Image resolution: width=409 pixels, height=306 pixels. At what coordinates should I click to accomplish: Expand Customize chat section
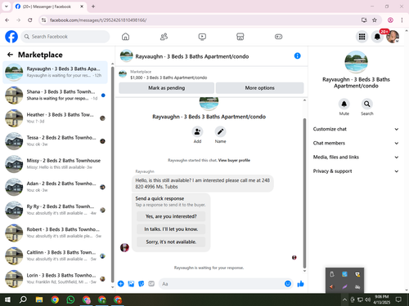pyautogui.click(x=356, y=129)
